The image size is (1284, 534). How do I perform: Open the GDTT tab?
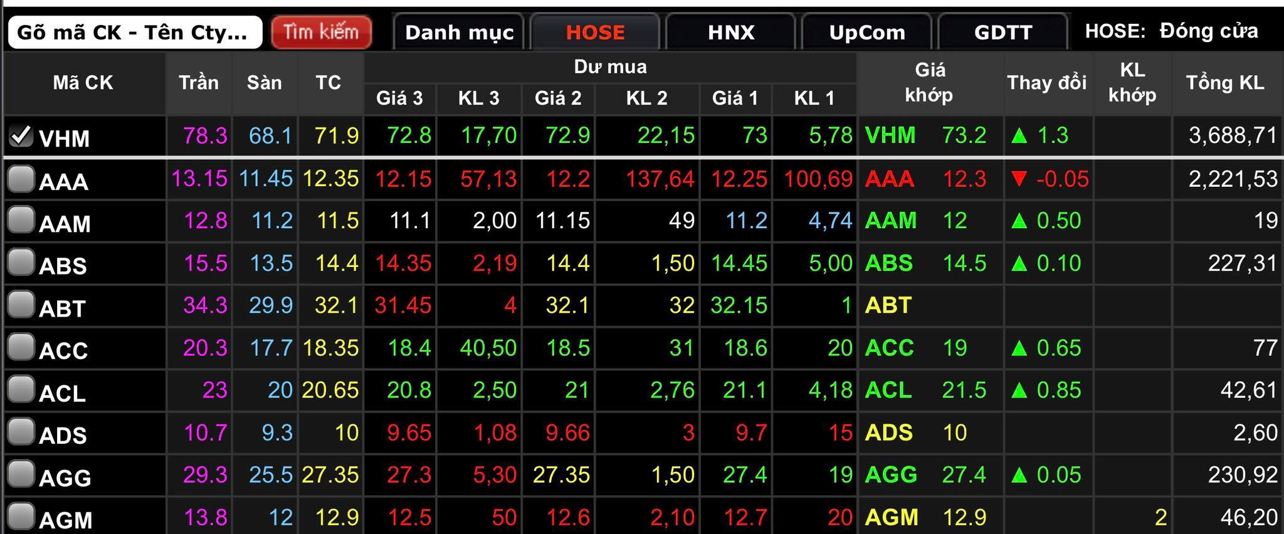[1003, 32]
